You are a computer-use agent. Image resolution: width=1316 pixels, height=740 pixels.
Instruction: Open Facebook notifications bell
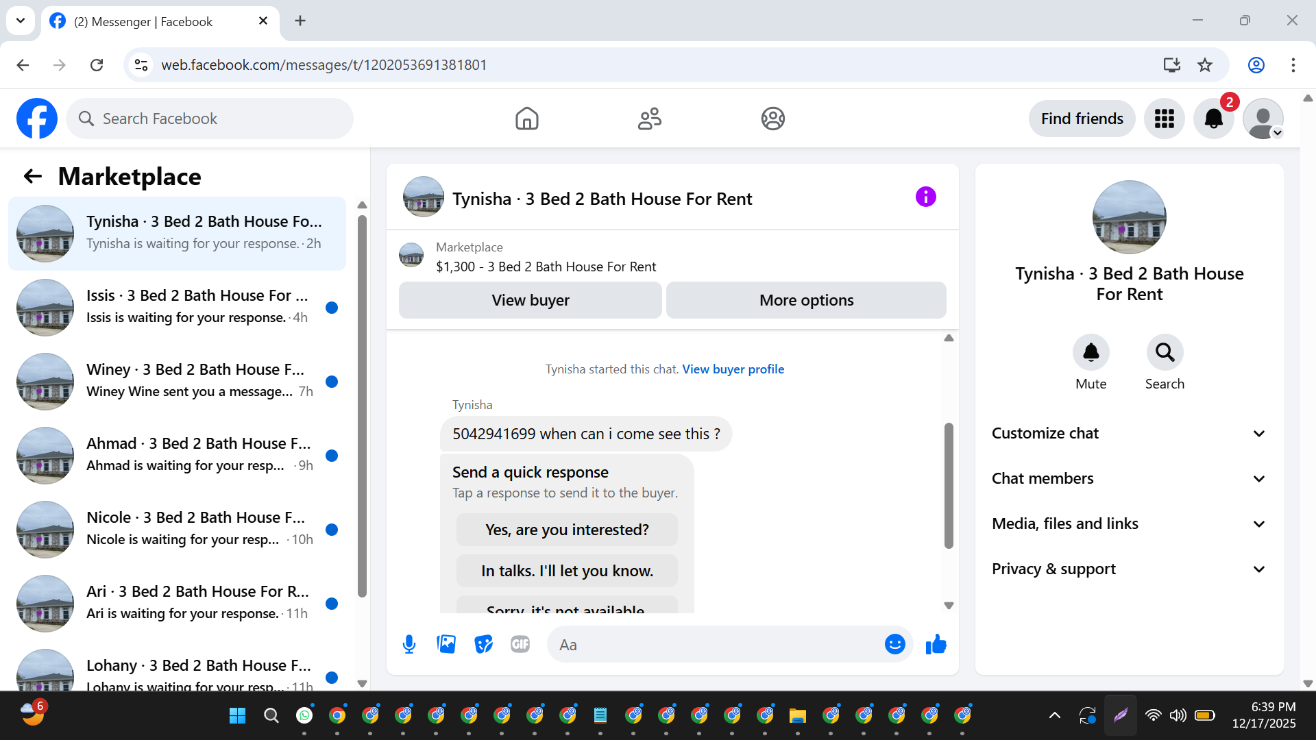(1213, 119)
